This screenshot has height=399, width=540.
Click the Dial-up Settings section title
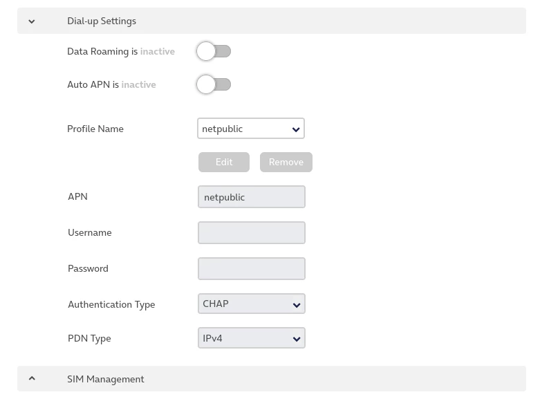(102, 21)
